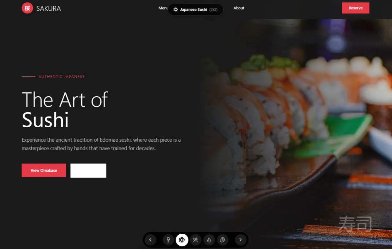
Task: Click the red Sakura logo circle
Action: pyautogui.click(x=27, y=8)
